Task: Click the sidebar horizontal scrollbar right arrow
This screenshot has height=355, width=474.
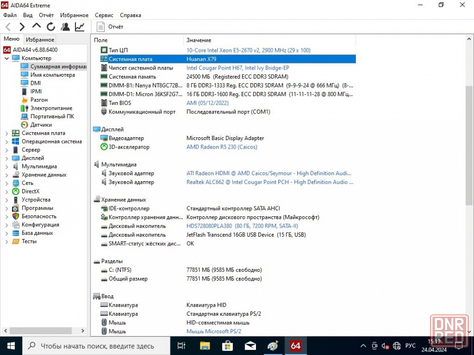Action: (82, 331)
